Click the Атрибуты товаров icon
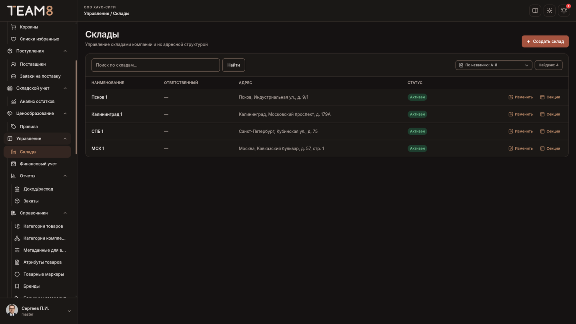This screenshot has height=324, width=576. pyautogui.click(x=17, y=262)
